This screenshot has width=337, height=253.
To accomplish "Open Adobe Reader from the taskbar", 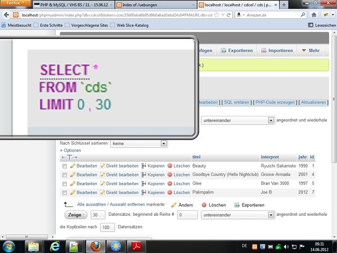I will (136, 247).
